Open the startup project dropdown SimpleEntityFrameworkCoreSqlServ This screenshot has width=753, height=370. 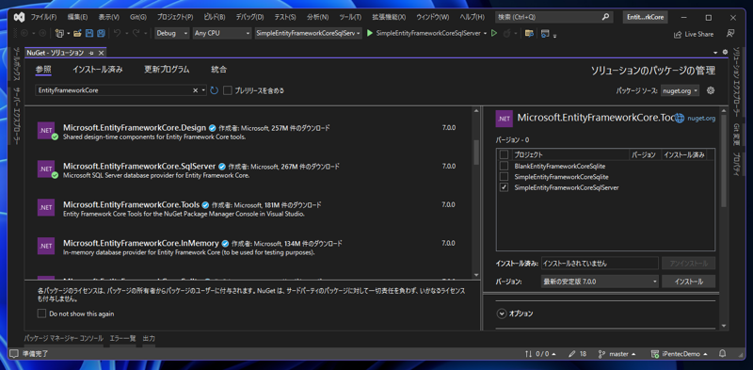tap(309, 34)
